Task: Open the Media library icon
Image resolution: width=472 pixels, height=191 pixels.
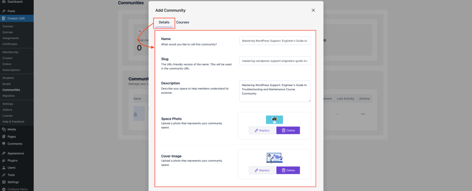Action: coord(4,129)
